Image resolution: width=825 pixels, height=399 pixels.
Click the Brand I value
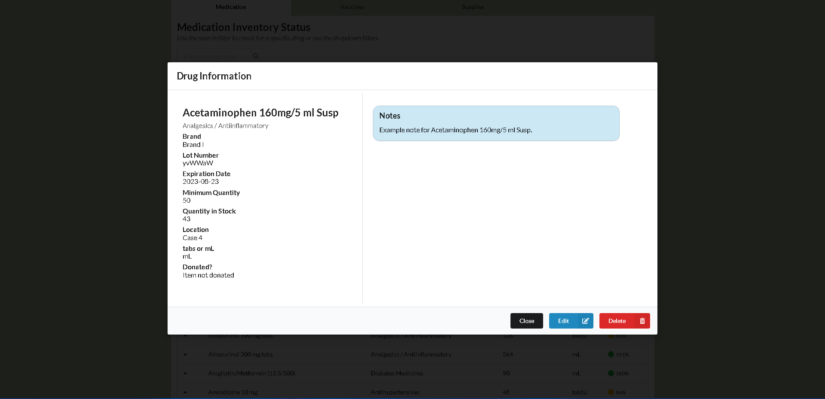coord(193,145)
